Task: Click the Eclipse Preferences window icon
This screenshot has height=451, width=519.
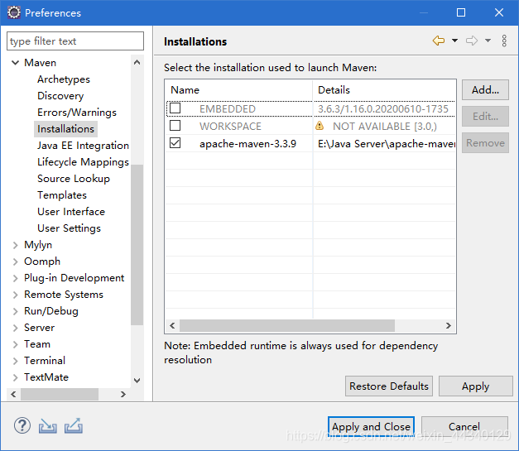Action: tap(14, 12)
